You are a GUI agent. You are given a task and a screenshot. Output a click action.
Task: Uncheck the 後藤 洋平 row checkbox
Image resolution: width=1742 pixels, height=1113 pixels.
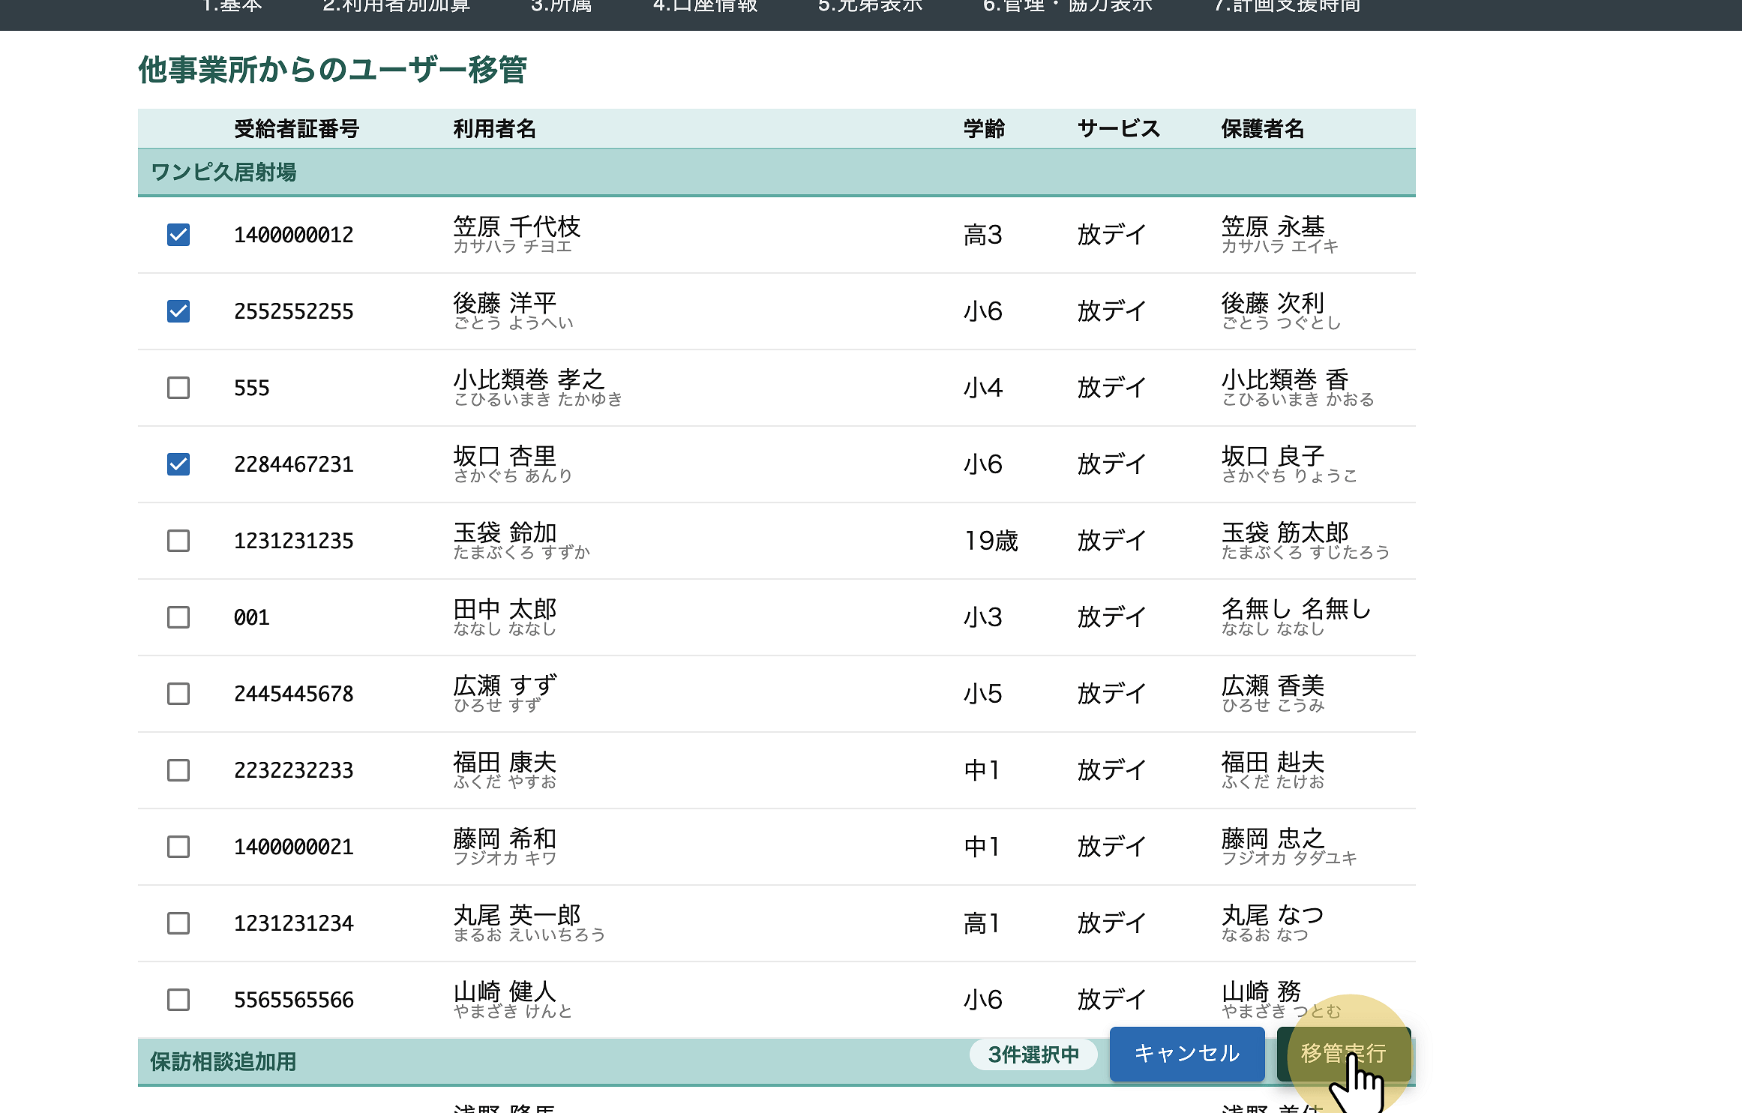pos(178,311)
